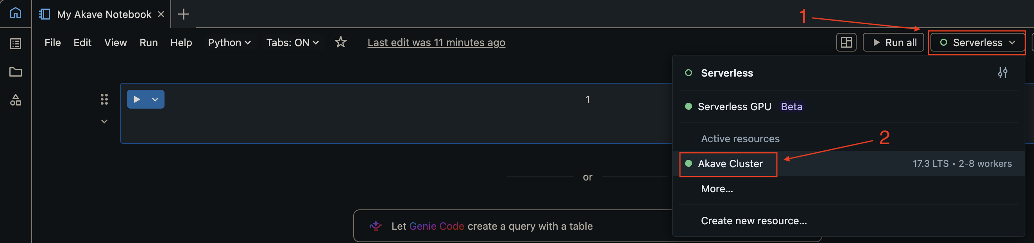Open Serverless compute settings sliders icon

pyautogui.click(x=1003, y=73)
